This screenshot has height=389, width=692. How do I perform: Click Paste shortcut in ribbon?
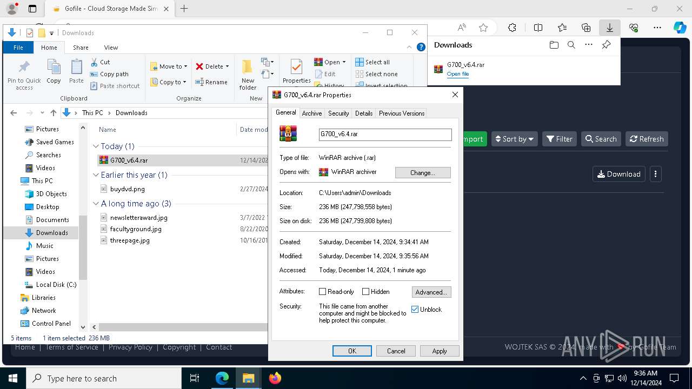coord(115,86)
